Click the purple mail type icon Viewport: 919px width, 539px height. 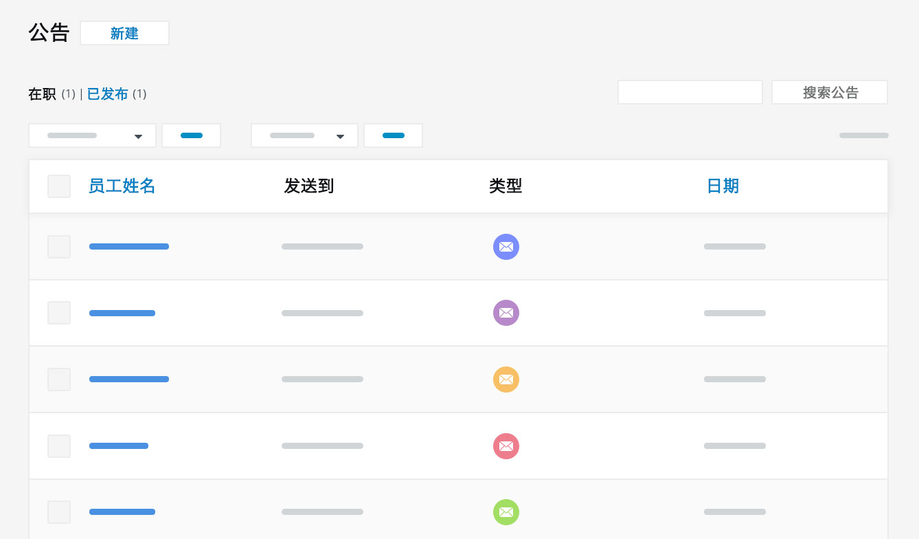pyautogui.click(x=506, y=313)
